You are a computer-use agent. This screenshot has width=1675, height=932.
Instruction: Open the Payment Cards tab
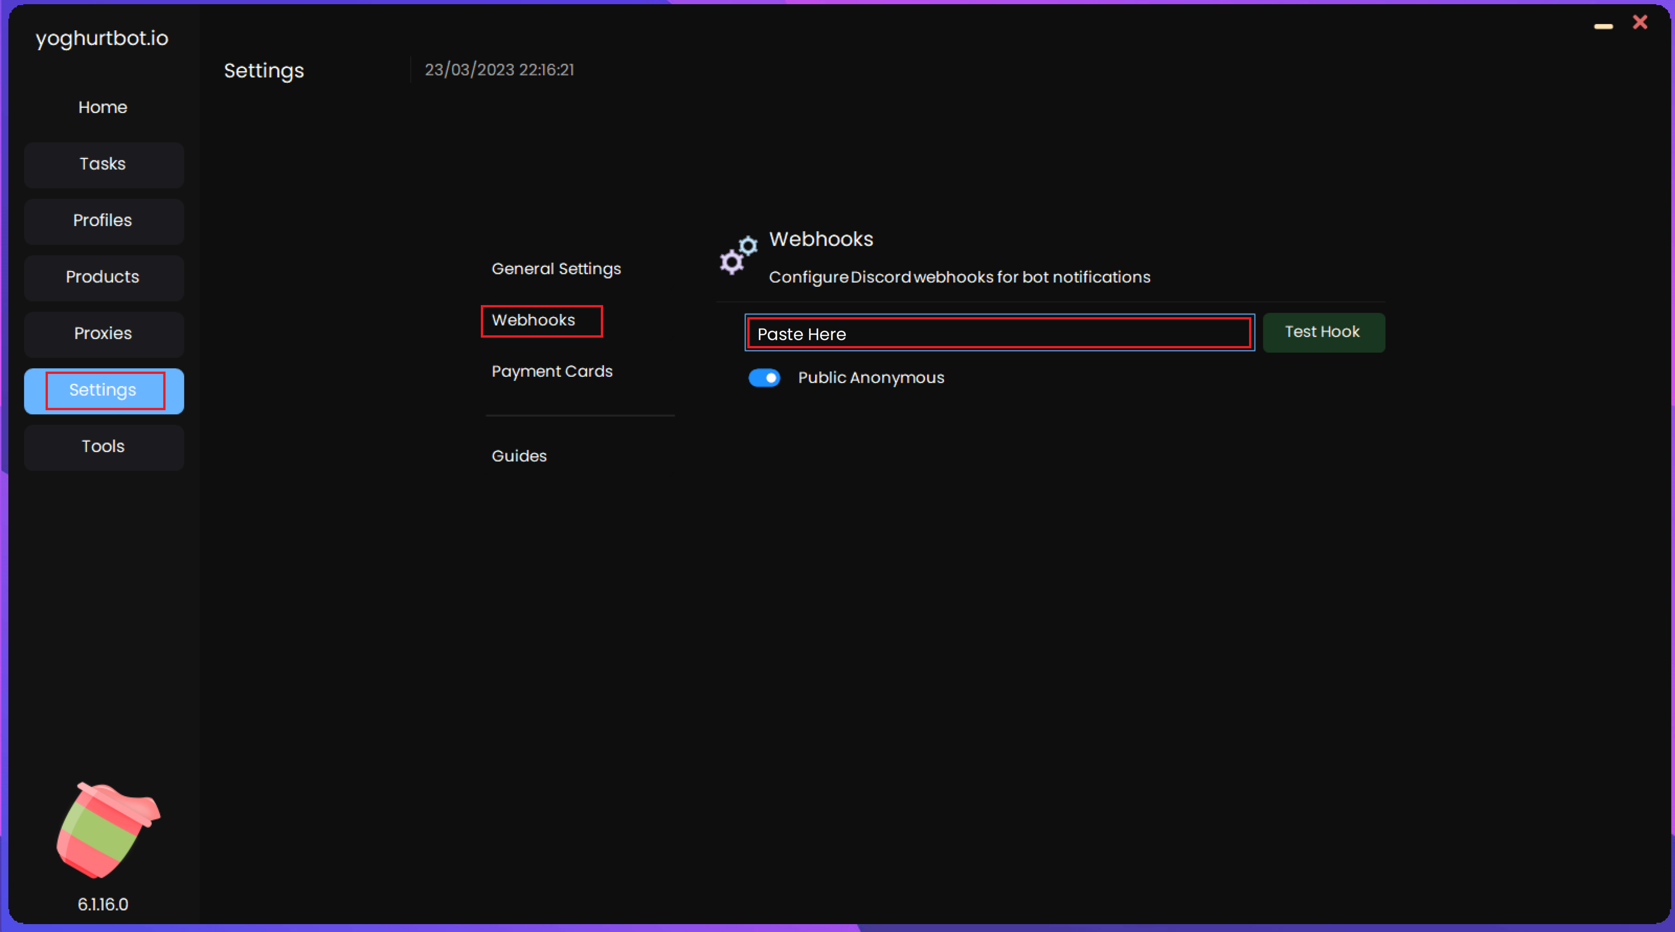[x=552, y=372]
